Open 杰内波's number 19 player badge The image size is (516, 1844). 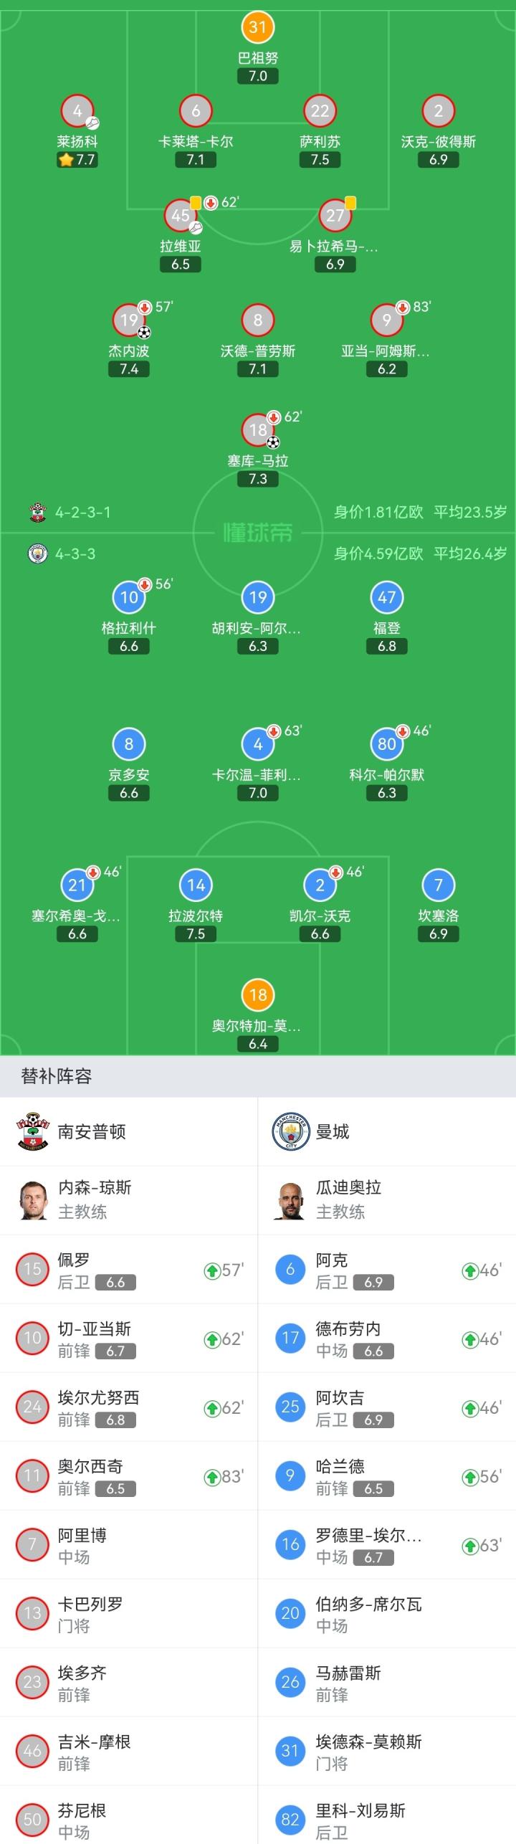(129, 320)
